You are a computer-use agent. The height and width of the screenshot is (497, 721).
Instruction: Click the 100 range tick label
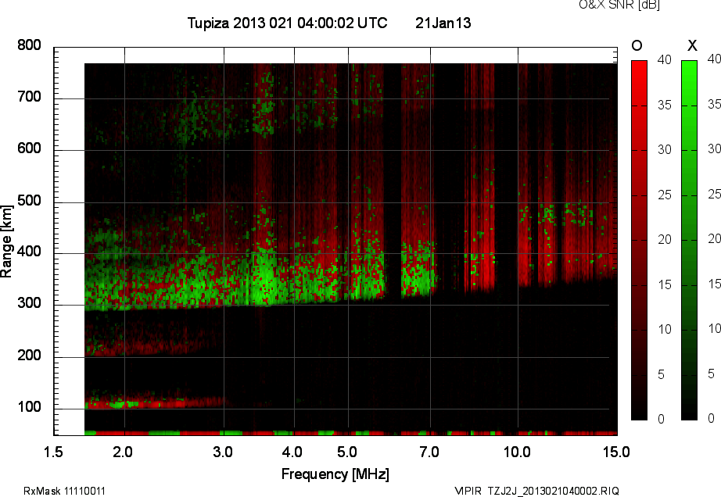click(29, 407)
